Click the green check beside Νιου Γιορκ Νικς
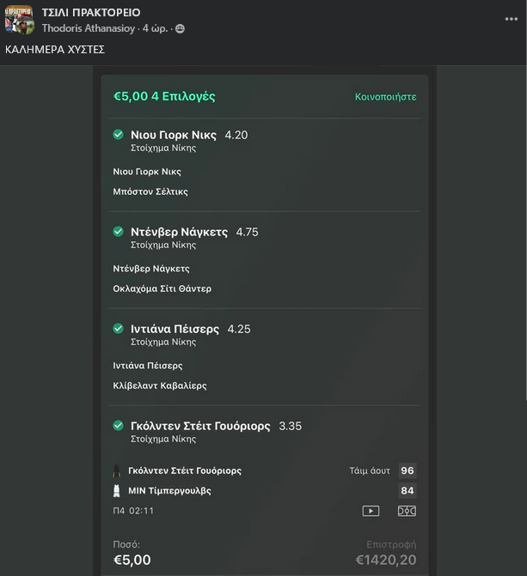The image size is (527, 576). coord(118,135)
